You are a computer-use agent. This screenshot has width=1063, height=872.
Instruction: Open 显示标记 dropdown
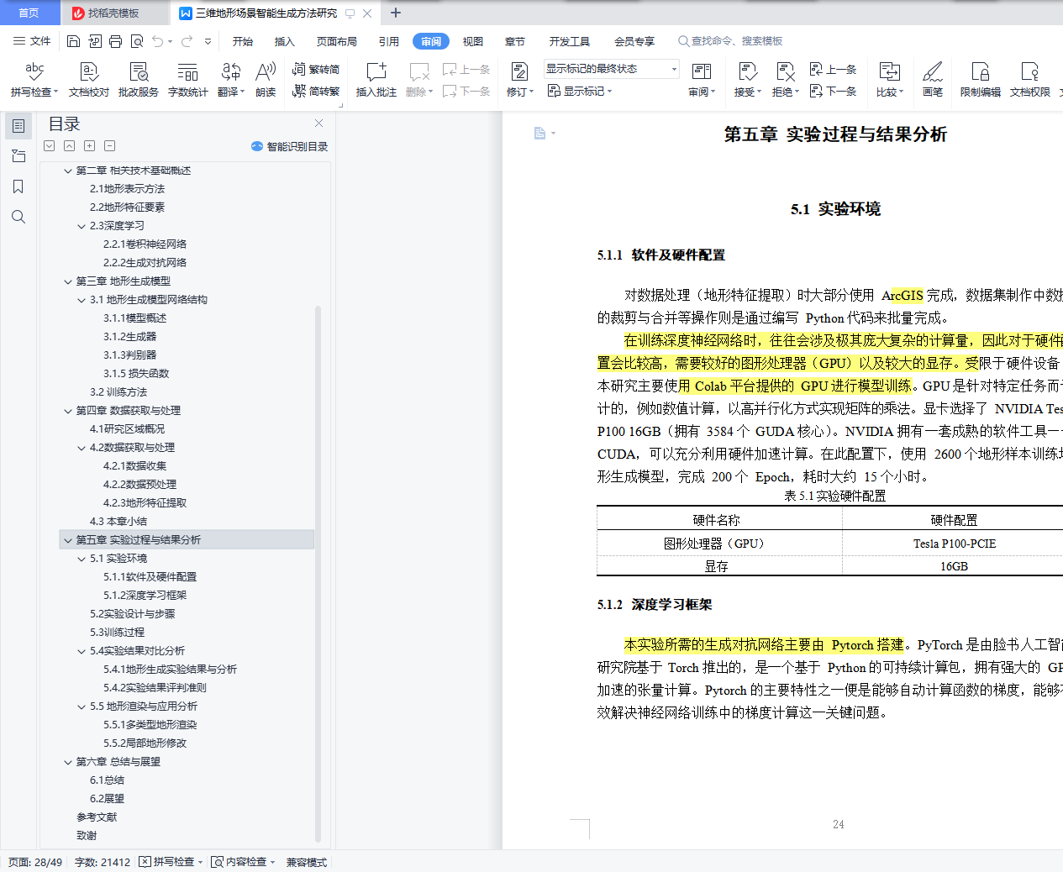pos(580,91)
